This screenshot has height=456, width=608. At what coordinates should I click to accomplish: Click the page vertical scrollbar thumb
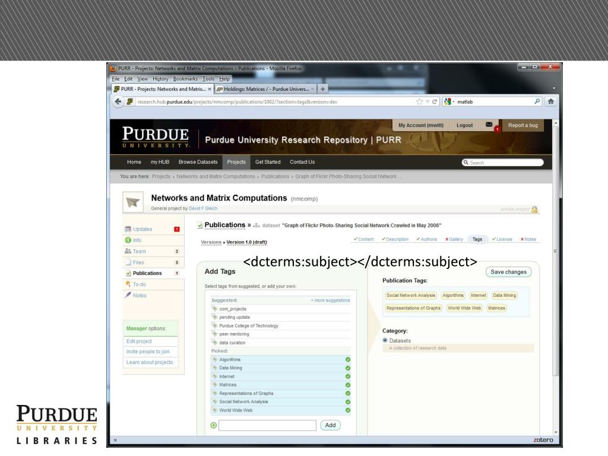(x=556, y=251)
